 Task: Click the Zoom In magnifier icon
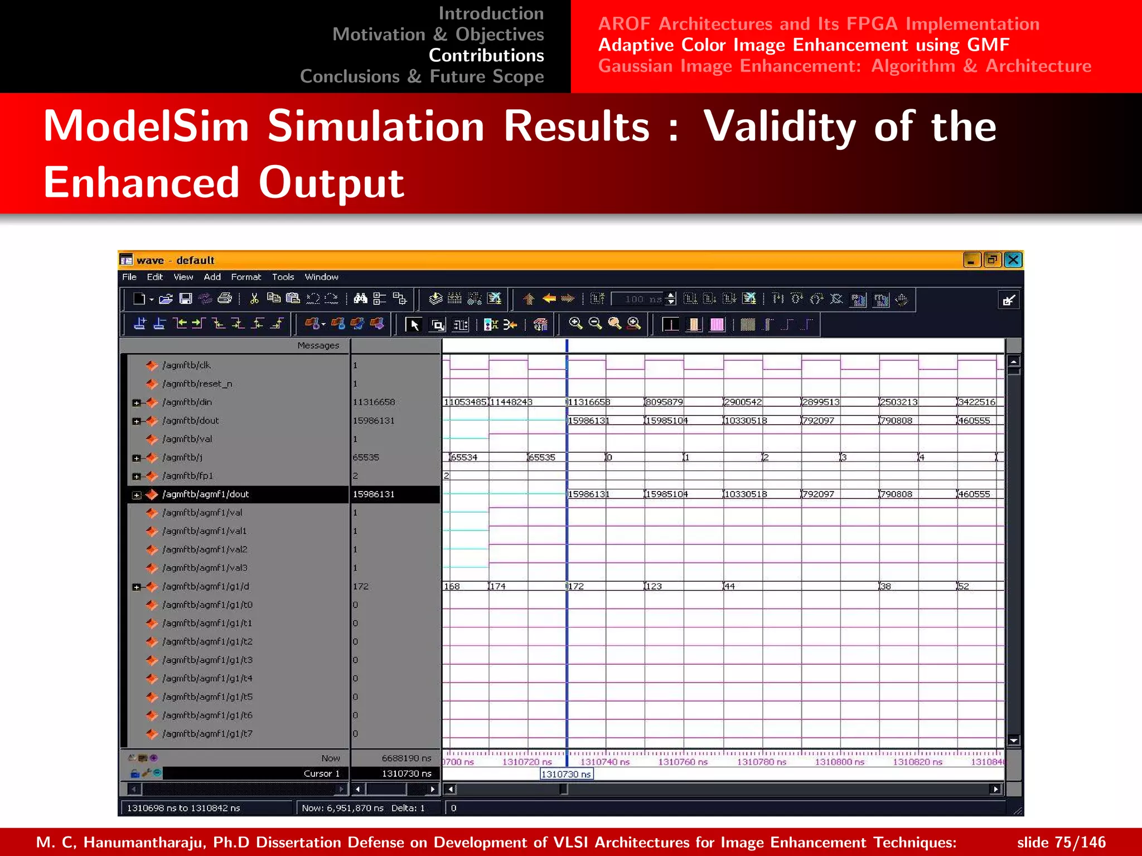pyautogui.click(x=576, y=324)
